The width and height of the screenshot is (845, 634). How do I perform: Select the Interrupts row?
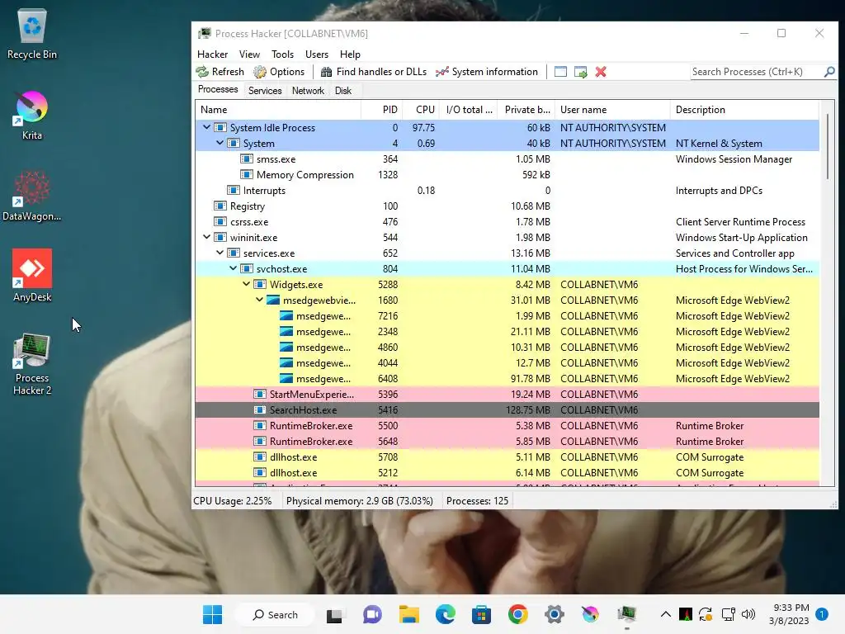pyautogui.click(x=507, y=191)
